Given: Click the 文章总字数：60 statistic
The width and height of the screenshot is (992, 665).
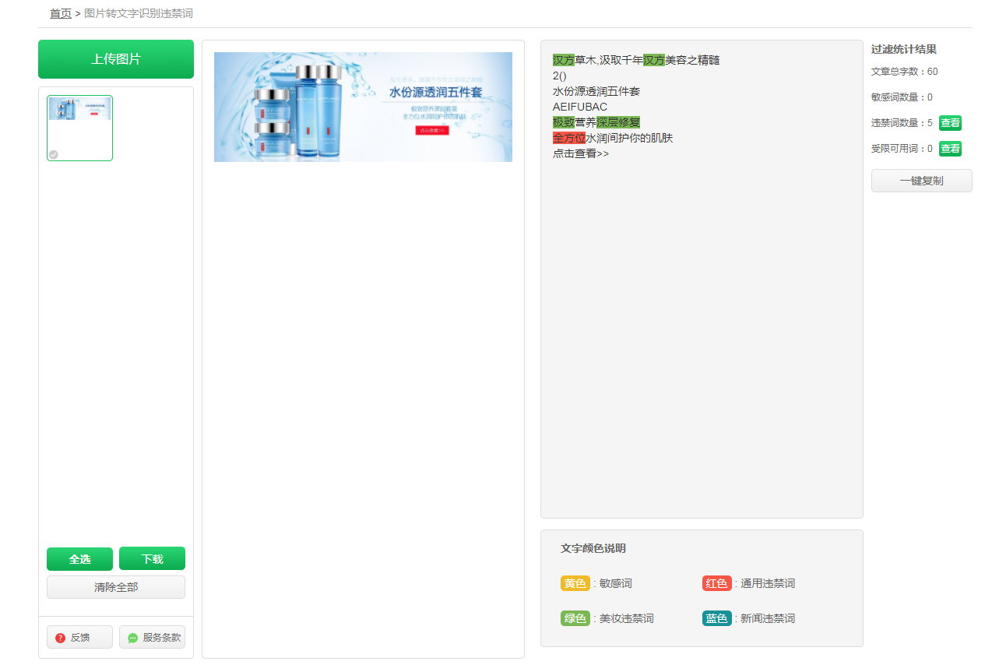Looking at the screenshot, I should (905, 72).
